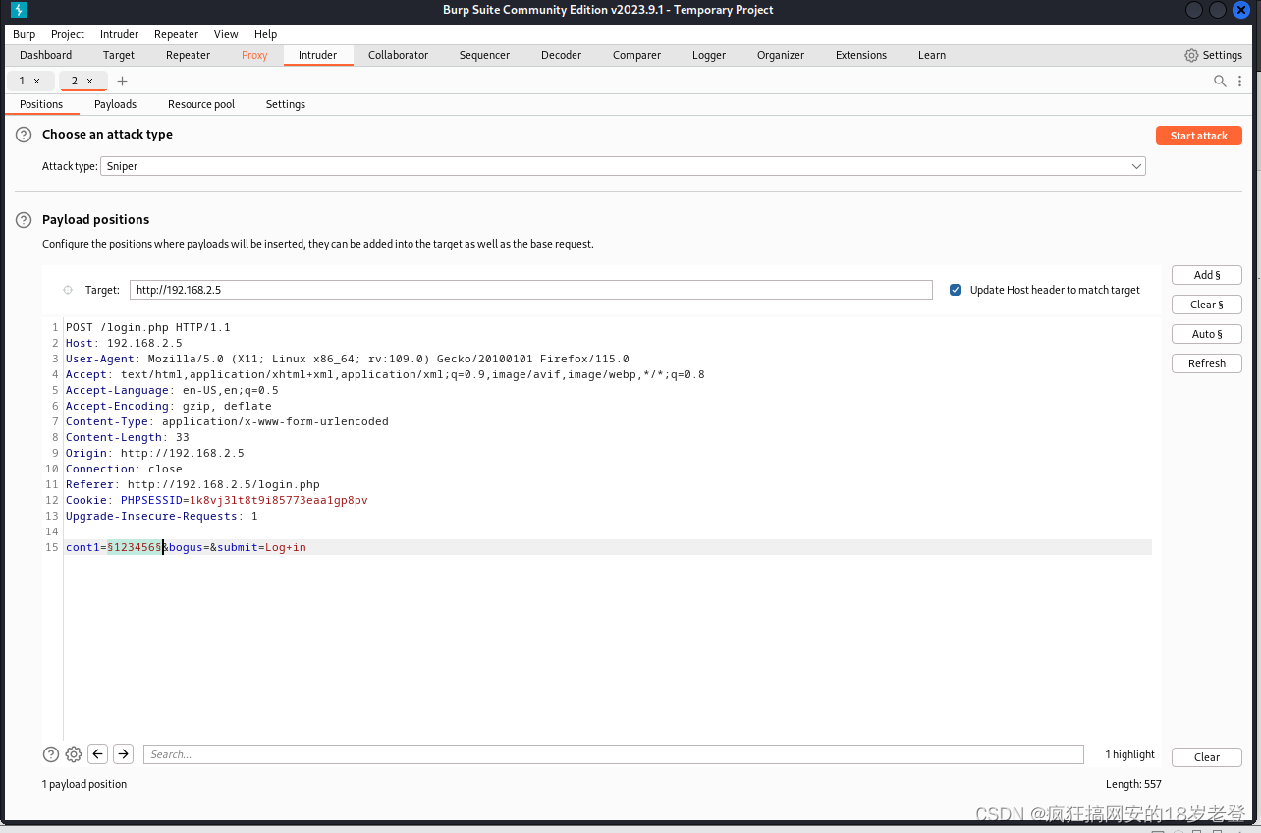
Task: Select the Positions sub-tab
Action: coord(41,104)
